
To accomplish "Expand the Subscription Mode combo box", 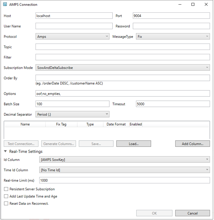I will click(x=123, y=68).
